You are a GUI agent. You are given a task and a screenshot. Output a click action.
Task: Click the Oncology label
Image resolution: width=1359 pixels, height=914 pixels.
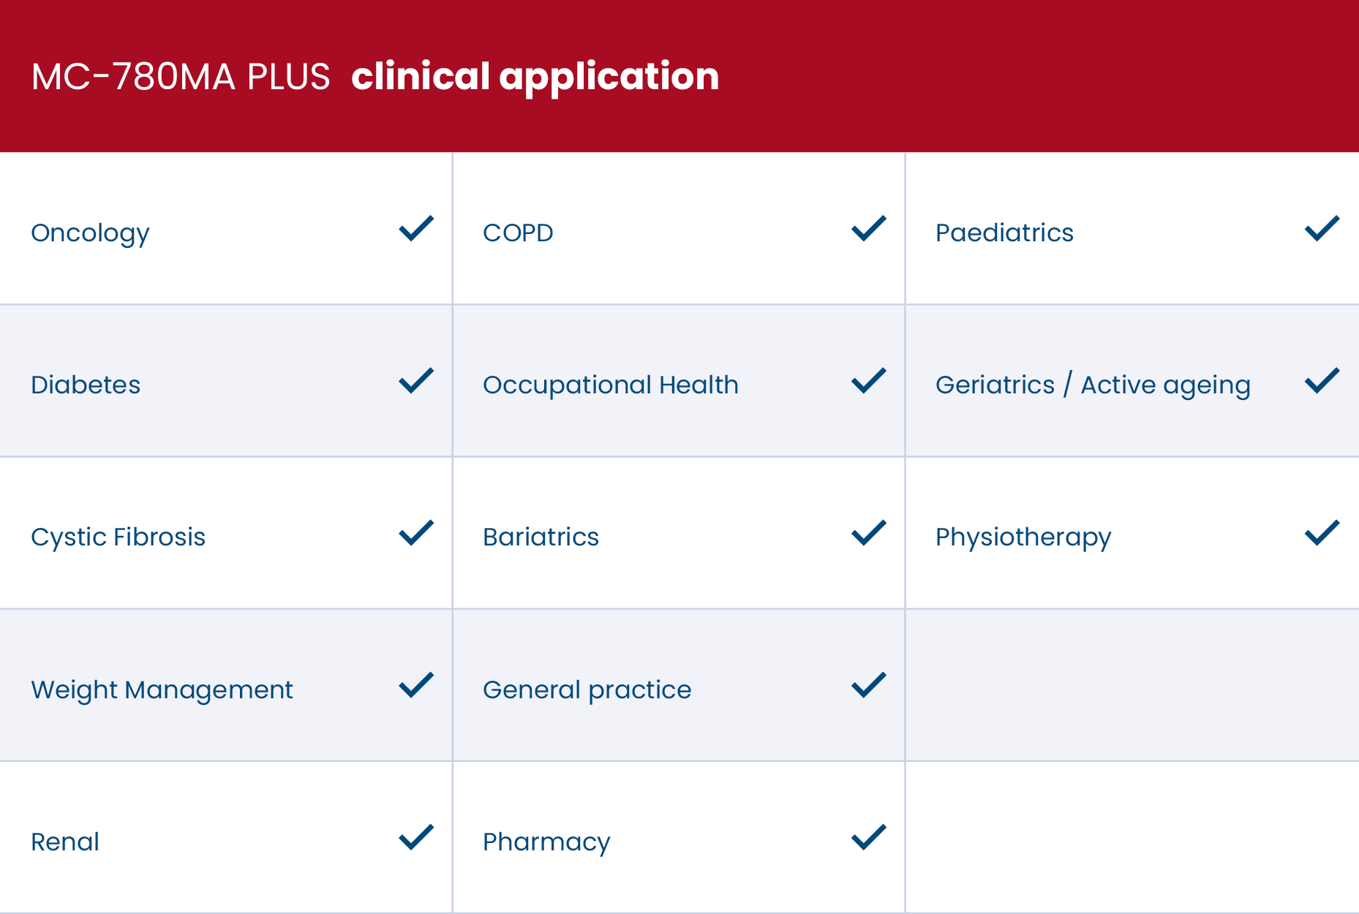(90, 233)
